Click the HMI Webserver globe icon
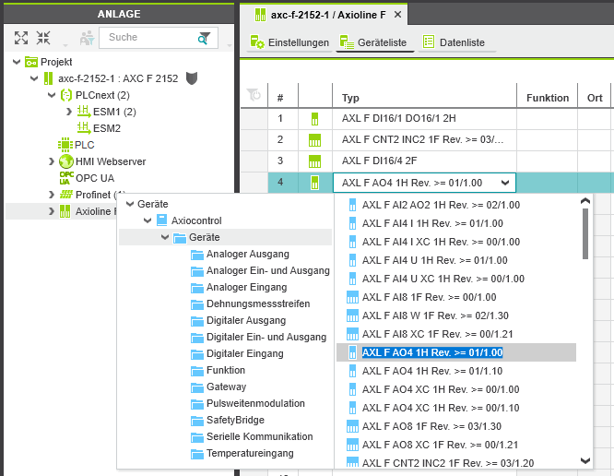This screenshot has height=476, width=614. tap(66, 161)
